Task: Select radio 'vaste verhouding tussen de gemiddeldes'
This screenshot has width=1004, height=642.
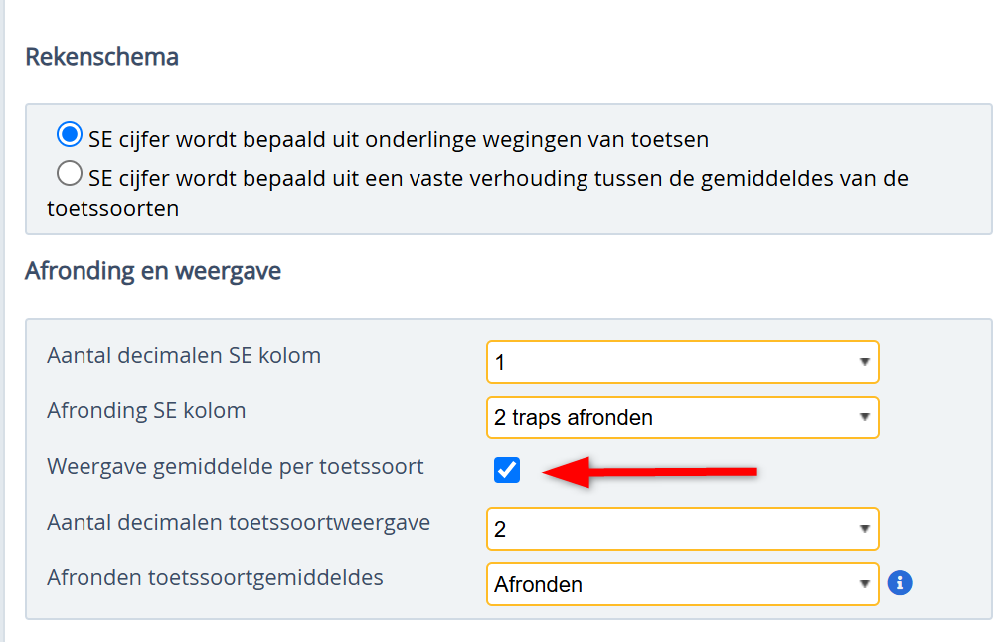Action: click(70, 174)
